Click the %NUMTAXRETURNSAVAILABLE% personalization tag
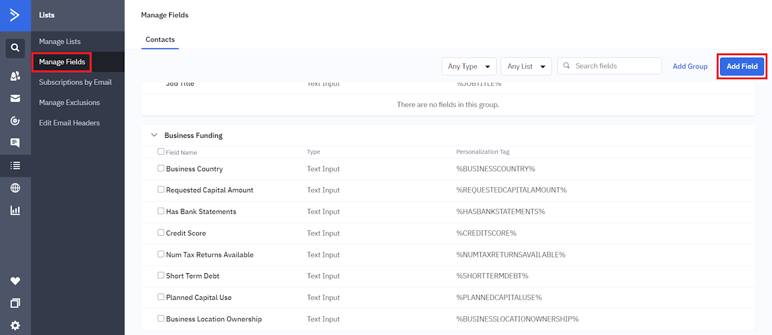This screenshot has height=335, width=772. (511, 255)
